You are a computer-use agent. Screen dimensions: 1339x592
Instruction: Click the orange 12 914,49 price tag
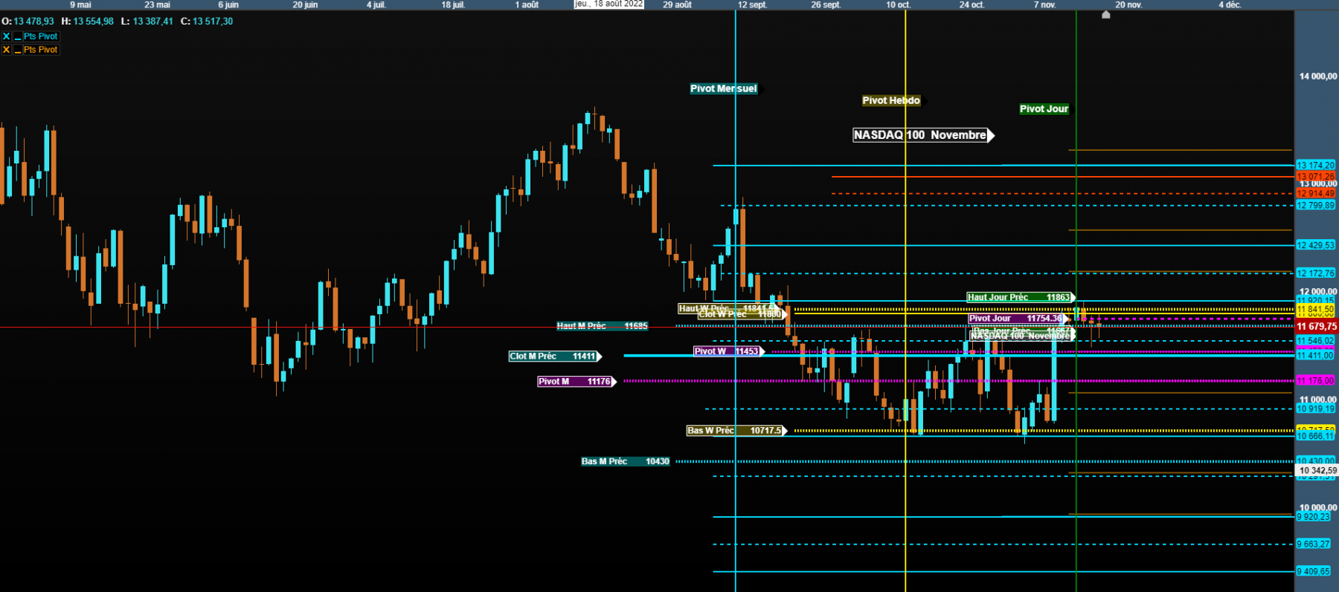1316,194
